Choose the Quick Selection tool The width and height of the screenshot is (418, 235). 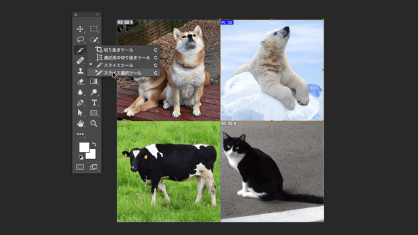coord(94,39)
